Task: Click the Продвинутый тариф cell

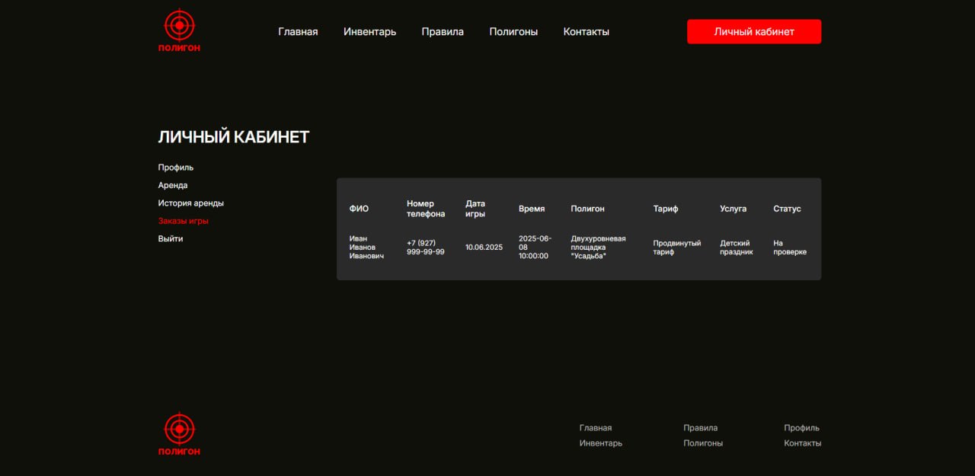Action: pos(677,248)
